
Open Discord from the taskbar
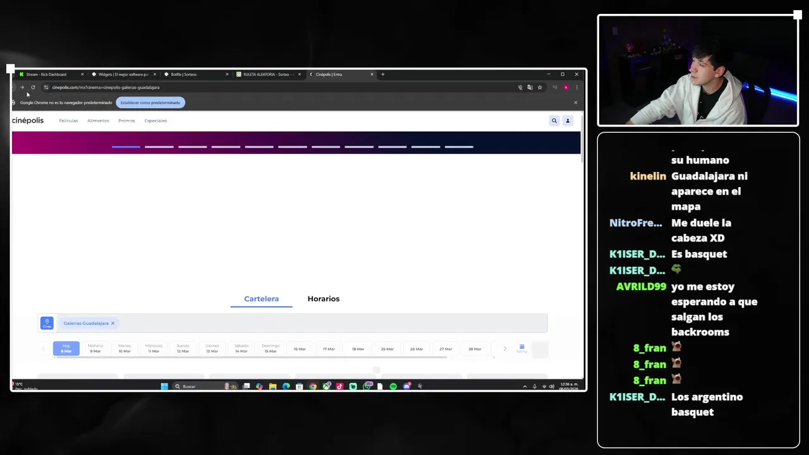[407, 386]
